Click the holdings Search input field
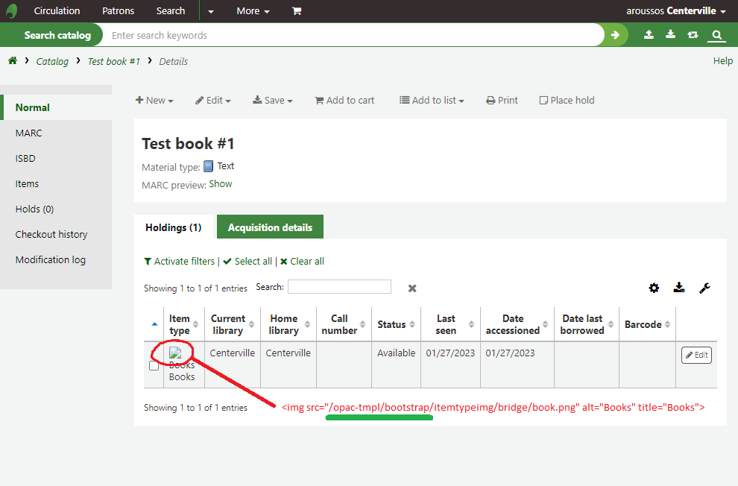This screenshot has height=486, width=738. point(339,287)
